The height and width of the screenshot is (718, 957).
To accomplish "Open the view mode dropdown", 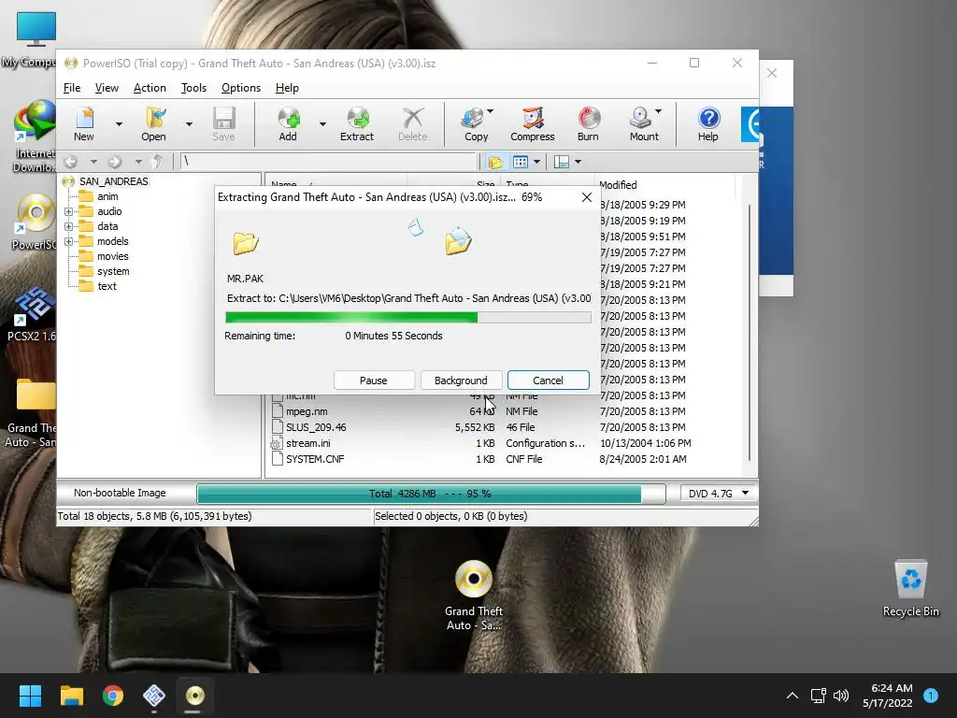I will click(536, 162).
